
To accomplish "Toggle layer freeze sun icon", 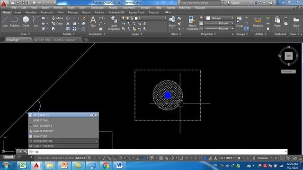I will pyautogui.click(x=127, y=18).
